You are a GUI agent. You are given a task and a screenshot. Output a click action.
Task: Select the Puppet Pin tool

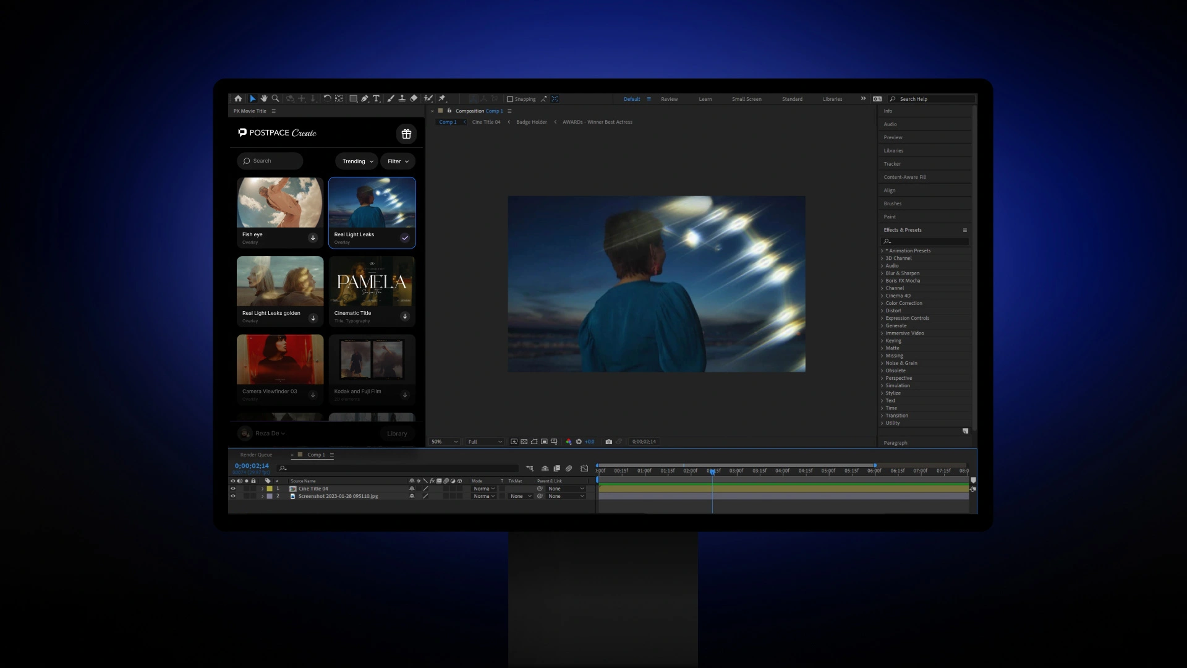[442, 98]
